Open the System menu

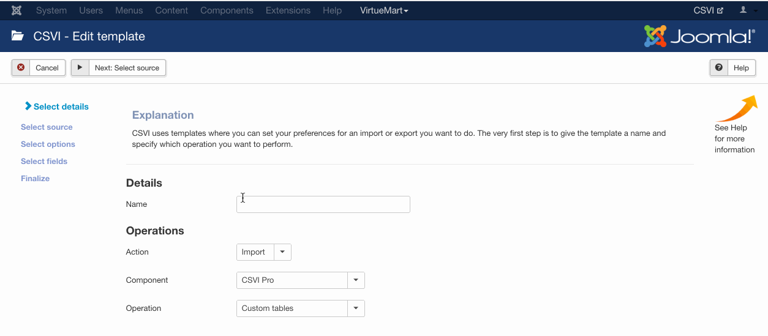coord(51,10)
